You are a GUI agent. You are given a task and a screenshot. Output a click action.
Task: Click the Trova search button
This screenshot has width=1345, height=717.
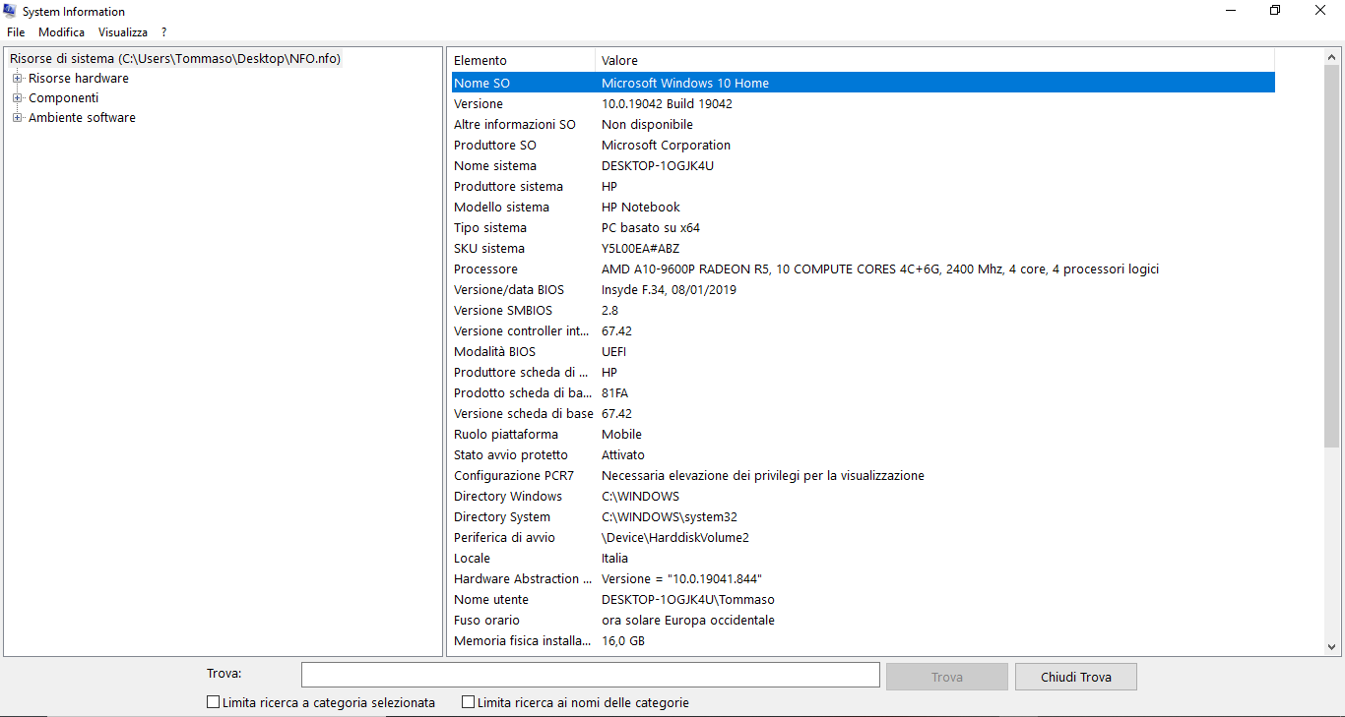tap(947, 677)
